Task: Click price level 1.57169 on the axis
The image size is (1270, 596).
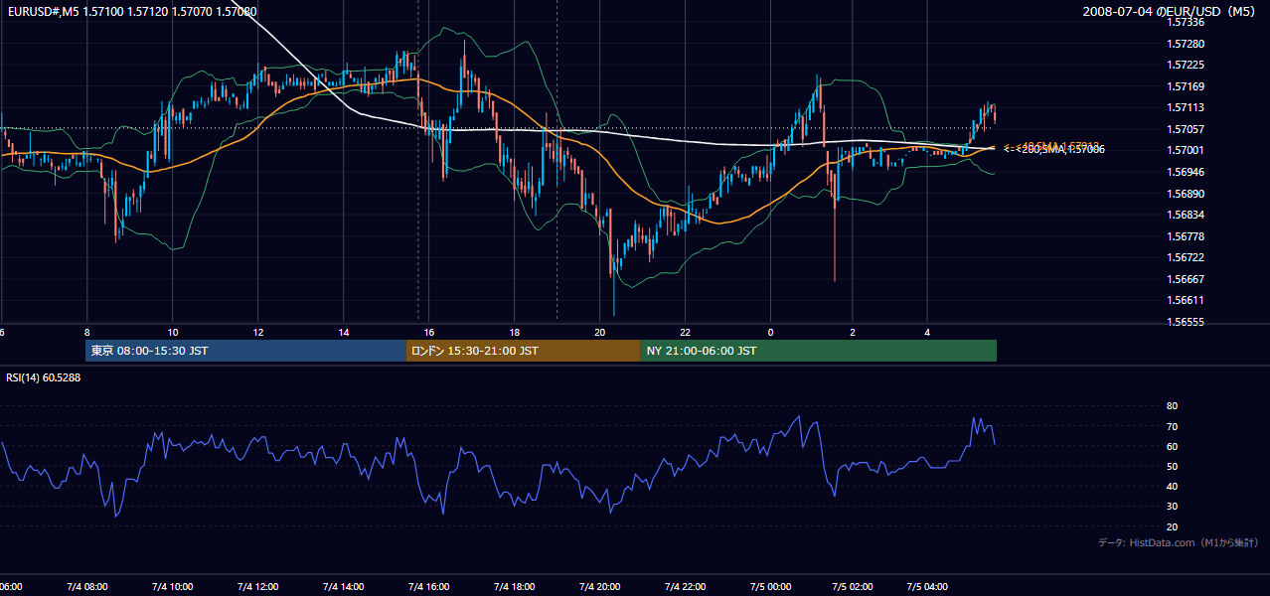Action: (1185, 86)
